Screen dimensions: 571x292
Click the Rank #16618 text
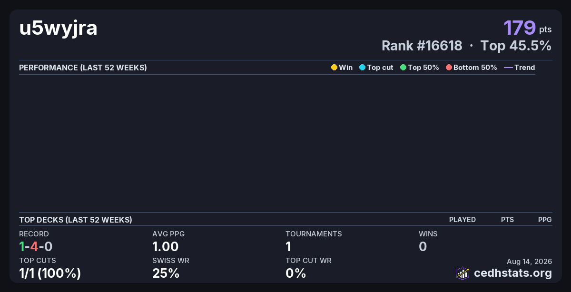(422, 46)
